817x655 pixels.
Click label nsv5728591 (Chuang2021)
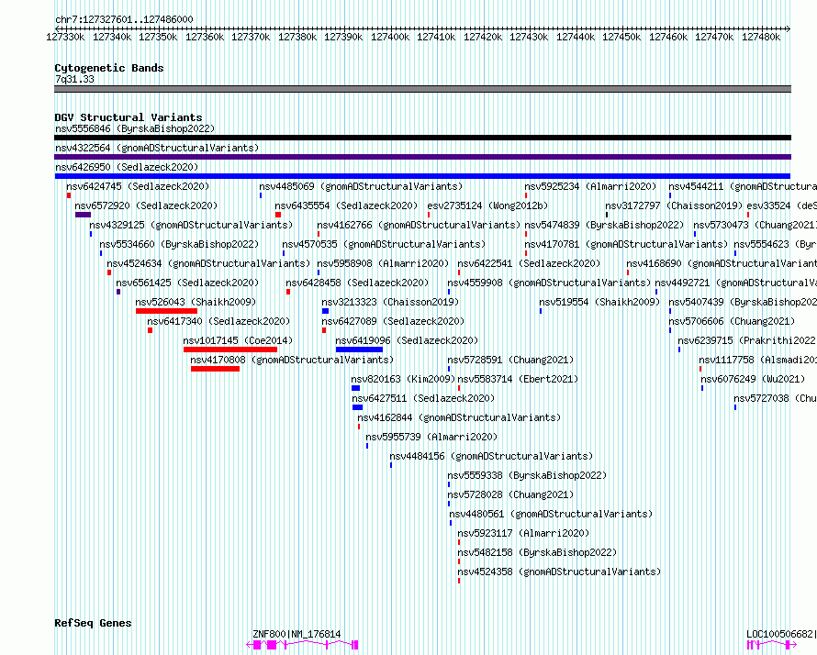[510, 360]
